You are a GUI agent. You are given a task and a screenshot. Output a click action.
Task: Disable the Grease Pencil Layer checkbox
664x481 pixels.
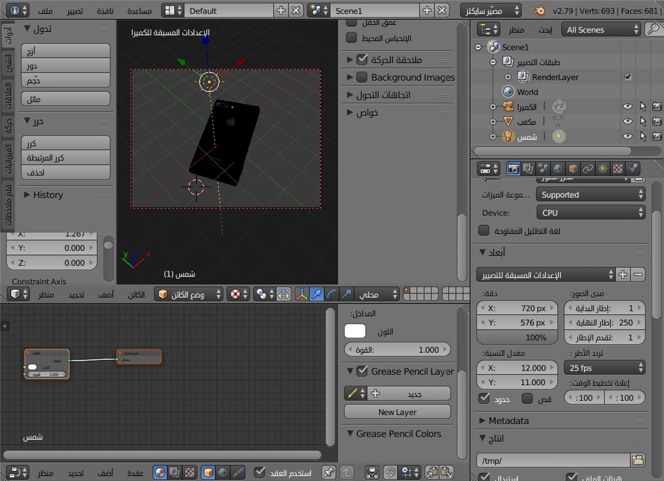pyautogui.click(x=362, y=371)
